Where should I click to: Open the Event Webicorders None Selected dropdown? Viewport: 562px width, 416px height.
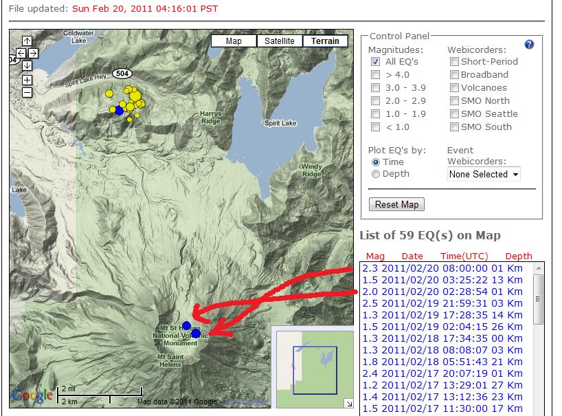click(483, 175)
